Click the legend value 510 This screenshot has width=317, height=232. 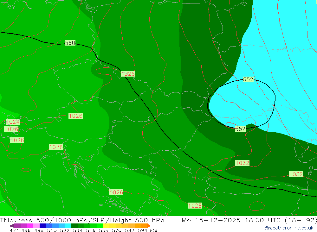(52, 230)
